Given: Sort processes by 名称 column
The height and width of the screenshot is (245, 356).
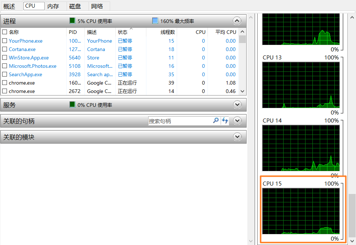Looking at the screenshot, I should (x=14, y=32).
